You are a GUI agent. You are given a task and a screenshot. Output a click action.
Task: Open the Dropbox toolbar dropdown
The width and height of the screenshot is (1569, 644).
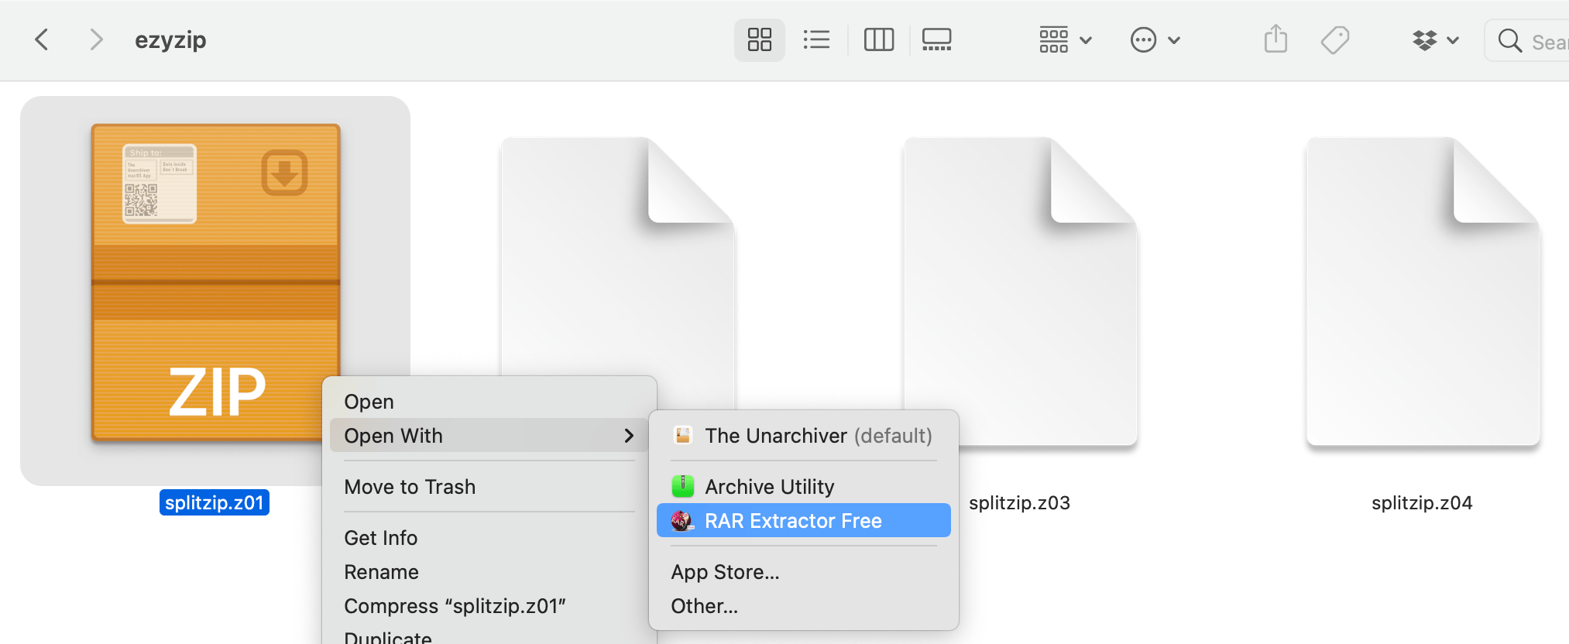[x=1435, y=39]
